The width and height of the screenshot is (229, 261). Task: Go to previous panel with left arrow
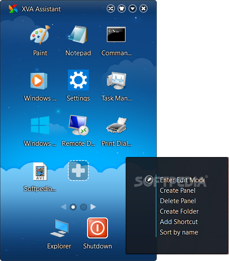[64, 207]
